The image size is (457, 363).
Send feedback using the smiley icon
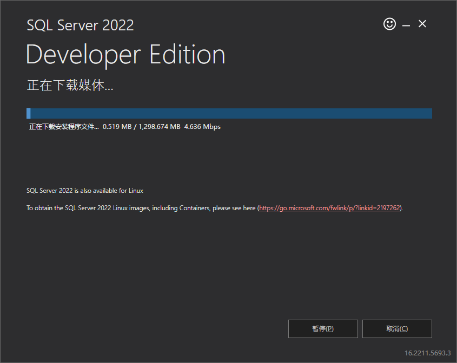point(389,24)
